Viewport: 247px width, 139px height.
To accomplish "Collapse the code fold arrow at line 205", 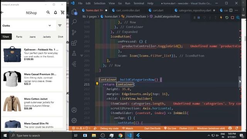I will (81, 56).
